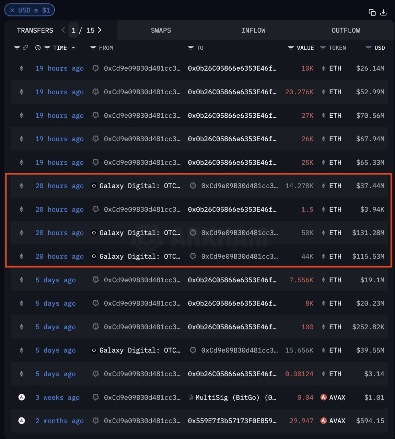
Task: Open recipient 0xCd9e09B30d481cc3 in $131.28M row
Action: coord(240,233)
